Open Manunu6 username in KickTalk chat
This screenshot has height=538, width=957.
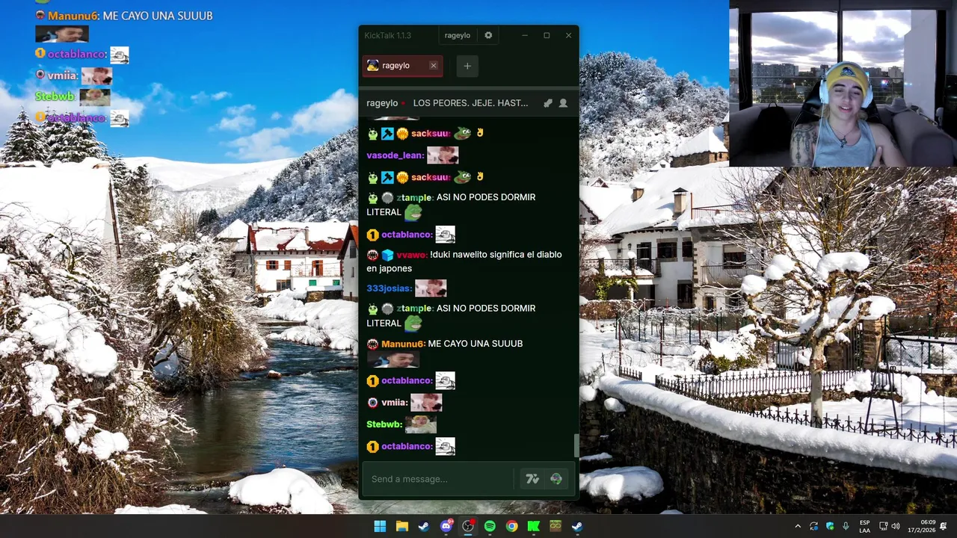click(x=403, y=344)
